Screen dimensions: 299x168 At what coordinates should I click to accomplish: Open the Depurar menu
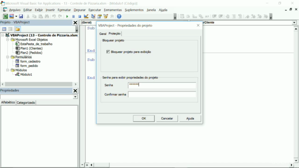(80, 10)
